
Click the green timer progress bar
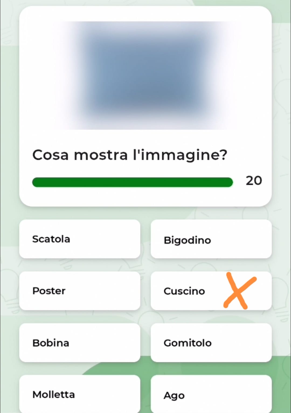pos(132,182)
